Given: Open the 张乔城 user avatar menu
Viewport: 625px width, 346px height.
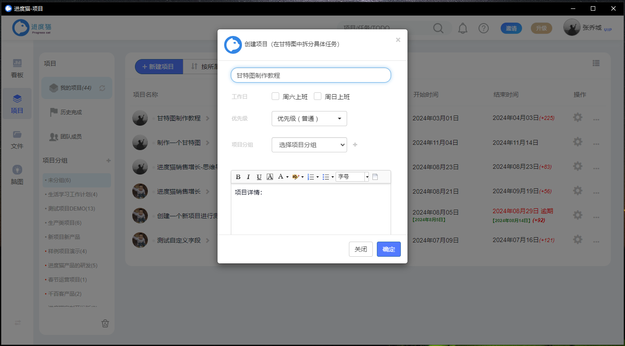Looking at the screenshot, I should [x=572, y=28].
